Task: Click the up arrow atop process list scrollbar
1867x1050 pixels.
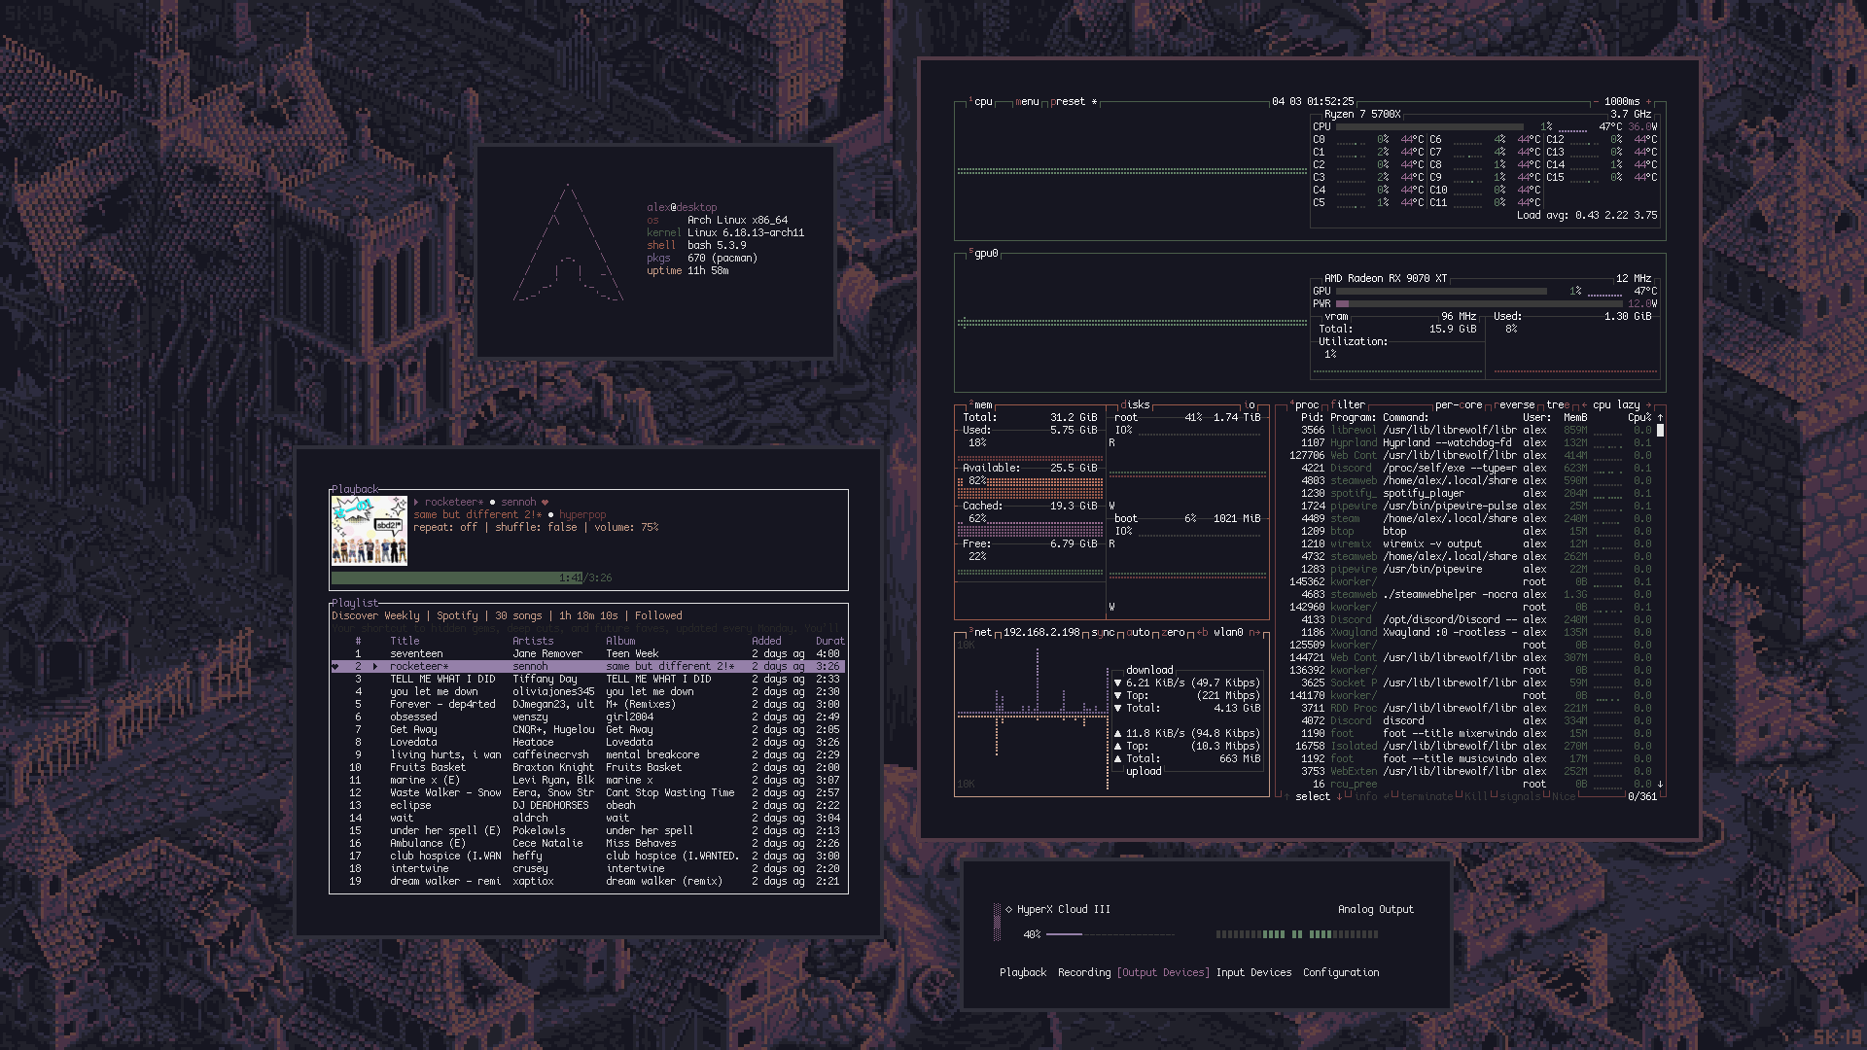Action: click(x=1660, y=418)
